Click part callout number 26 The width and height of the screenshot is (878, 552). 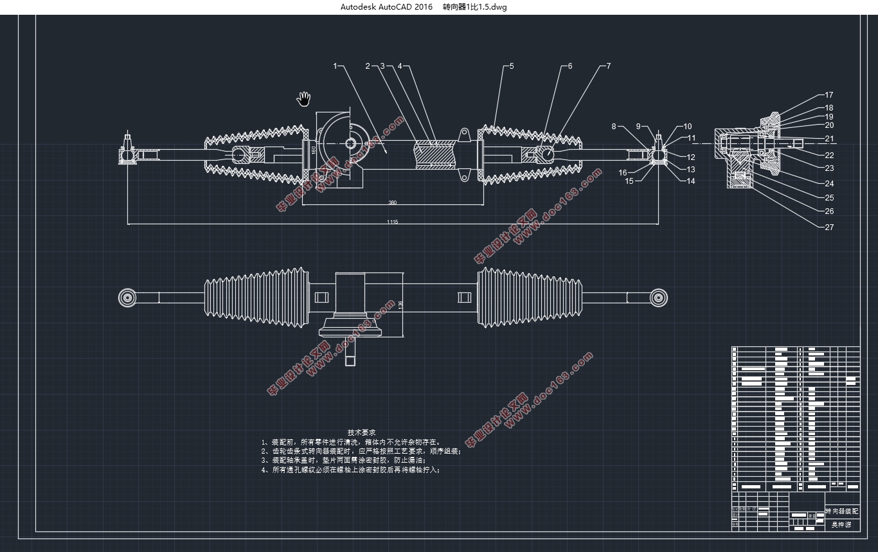[x=829, y=211]
